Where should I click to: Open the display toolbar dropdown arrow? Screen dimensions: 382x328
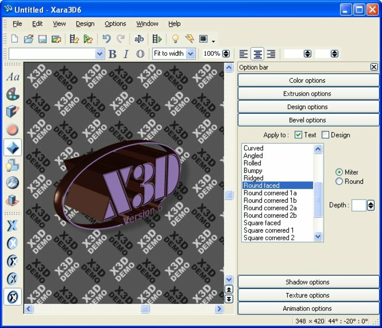214,41
